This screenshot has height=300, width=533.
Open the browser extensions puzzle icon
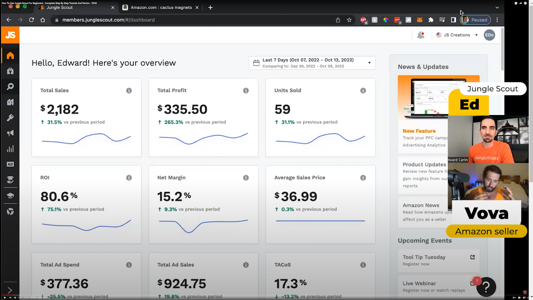(431, 20)
